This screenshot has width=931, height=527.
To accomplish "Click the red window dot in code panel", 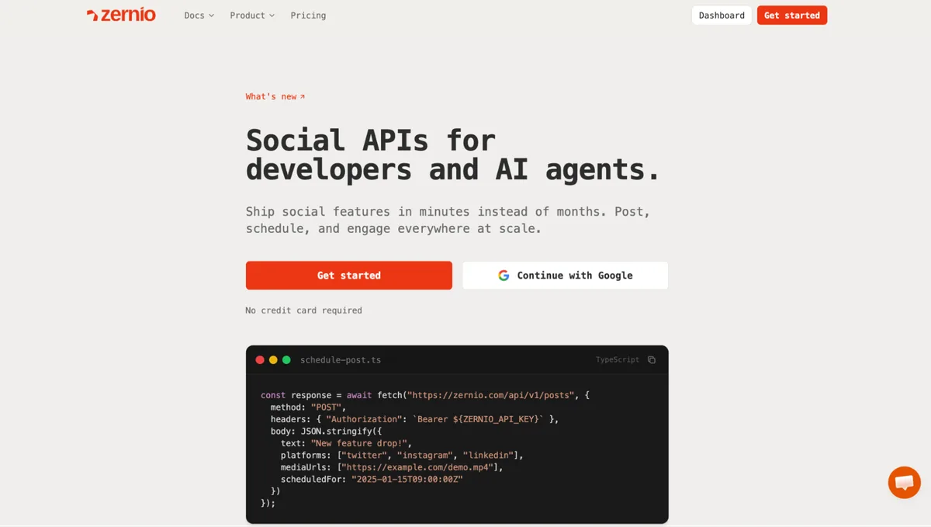I will point(260,360).
